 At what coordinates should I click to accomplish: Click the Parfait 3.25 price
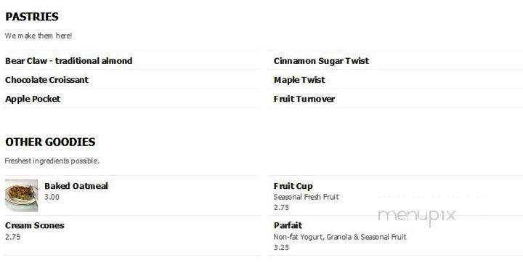coord(281,248)
